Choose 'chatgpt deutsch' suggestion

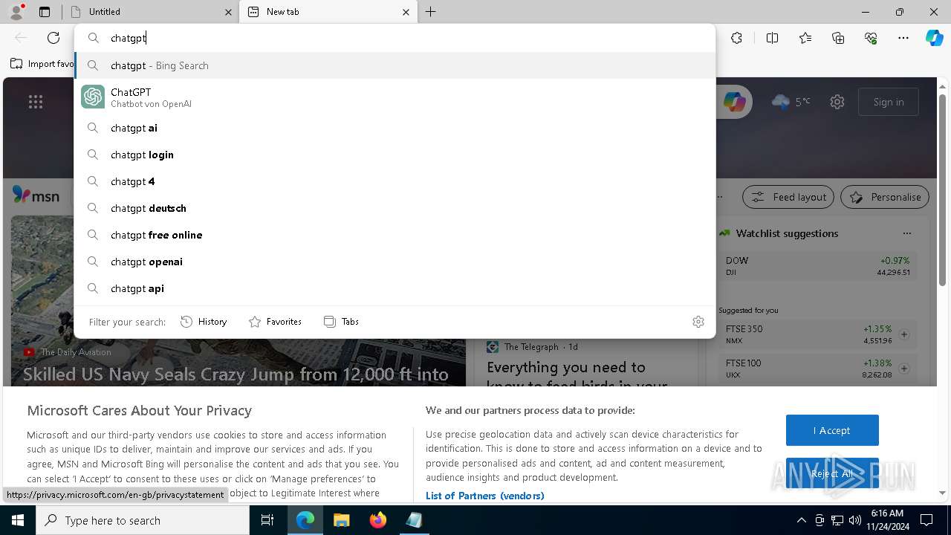[x=395, y=208]
